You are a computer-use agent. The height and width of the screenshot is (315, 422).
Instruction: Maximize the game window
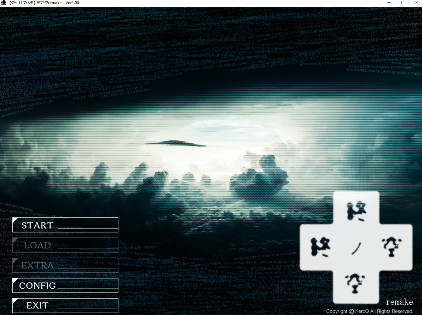403,3
